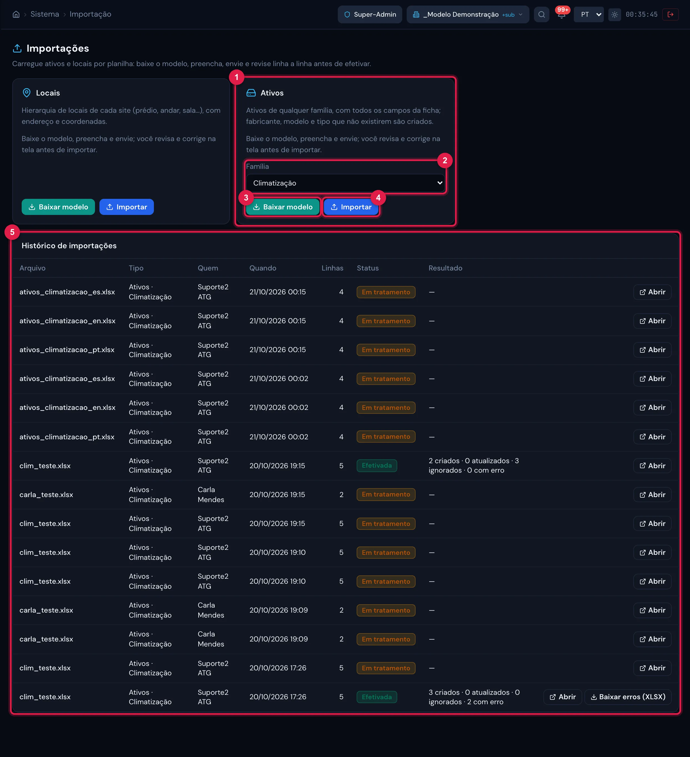Click the Resultado column header
This screenshot has height=757, width=690.
446,268
